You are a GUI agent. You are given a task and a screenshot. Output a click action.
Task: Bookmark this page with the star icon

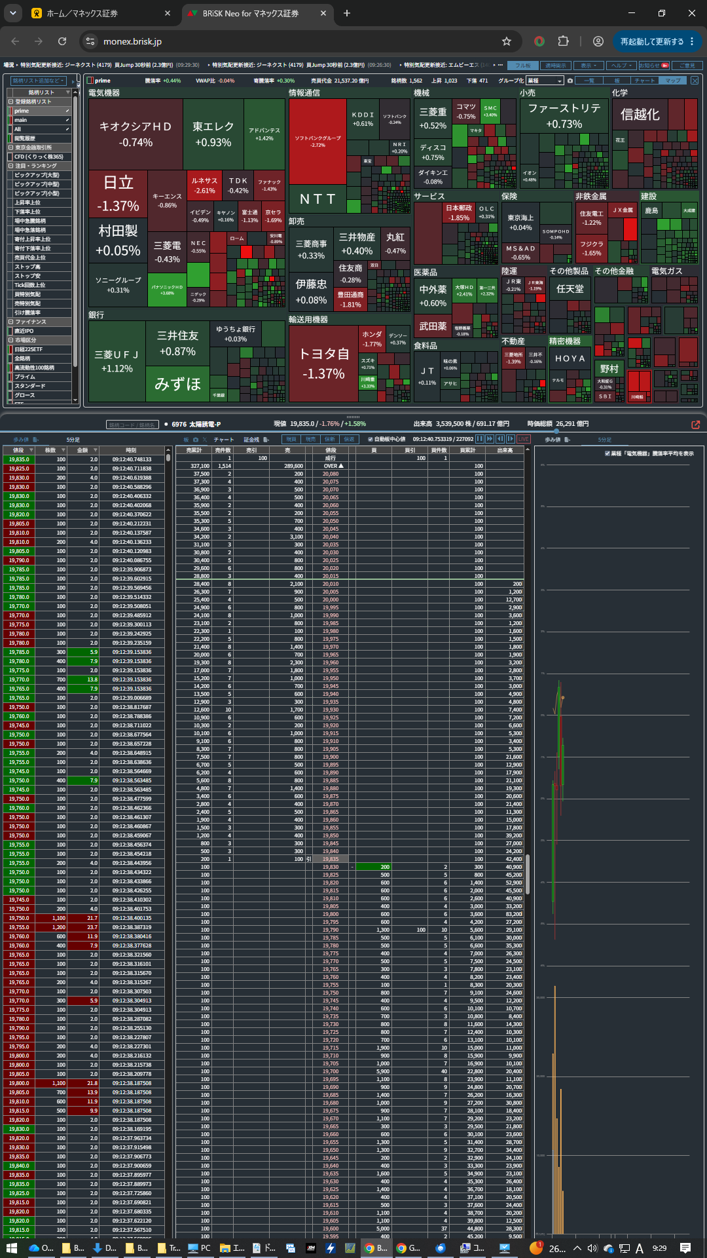coord(506,41)
